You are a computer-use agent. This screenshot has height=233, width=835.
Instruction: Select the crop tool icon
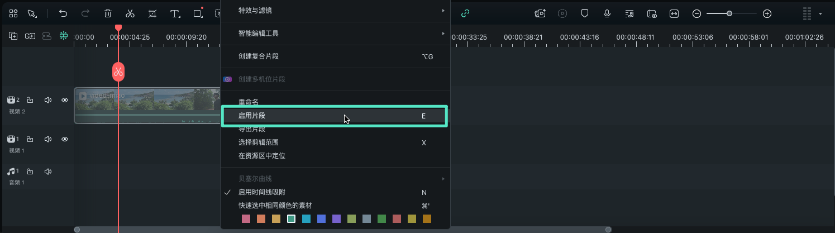click(152, 13)
